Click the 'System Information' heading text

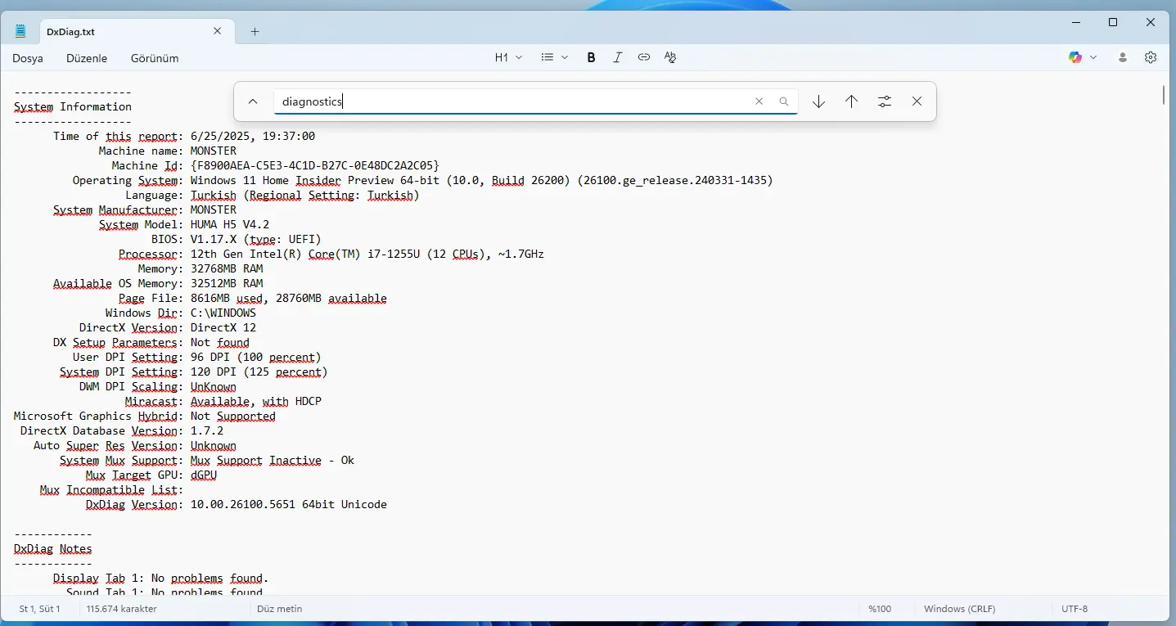73,106
